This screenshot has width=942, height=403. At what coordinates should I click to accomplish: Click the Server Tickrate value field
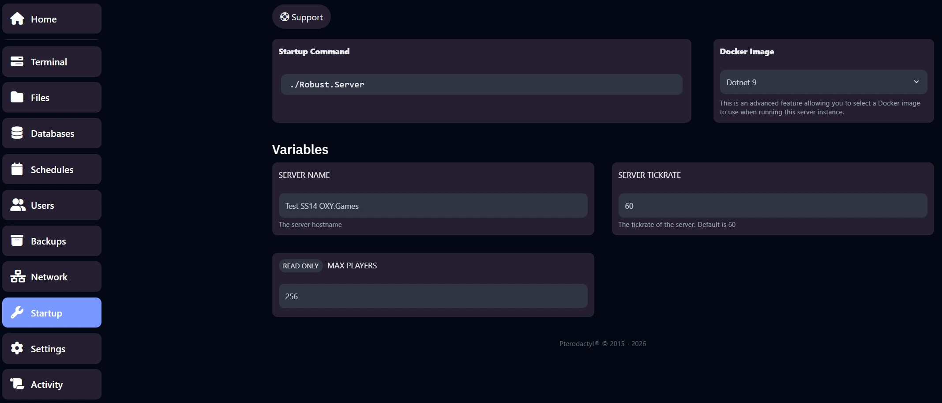click(x=772, y=206)
